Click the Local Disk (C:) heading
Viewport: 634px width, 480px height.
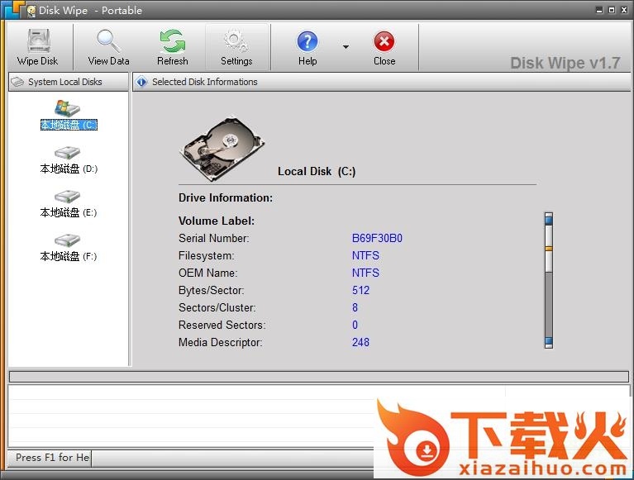point(317,171)
